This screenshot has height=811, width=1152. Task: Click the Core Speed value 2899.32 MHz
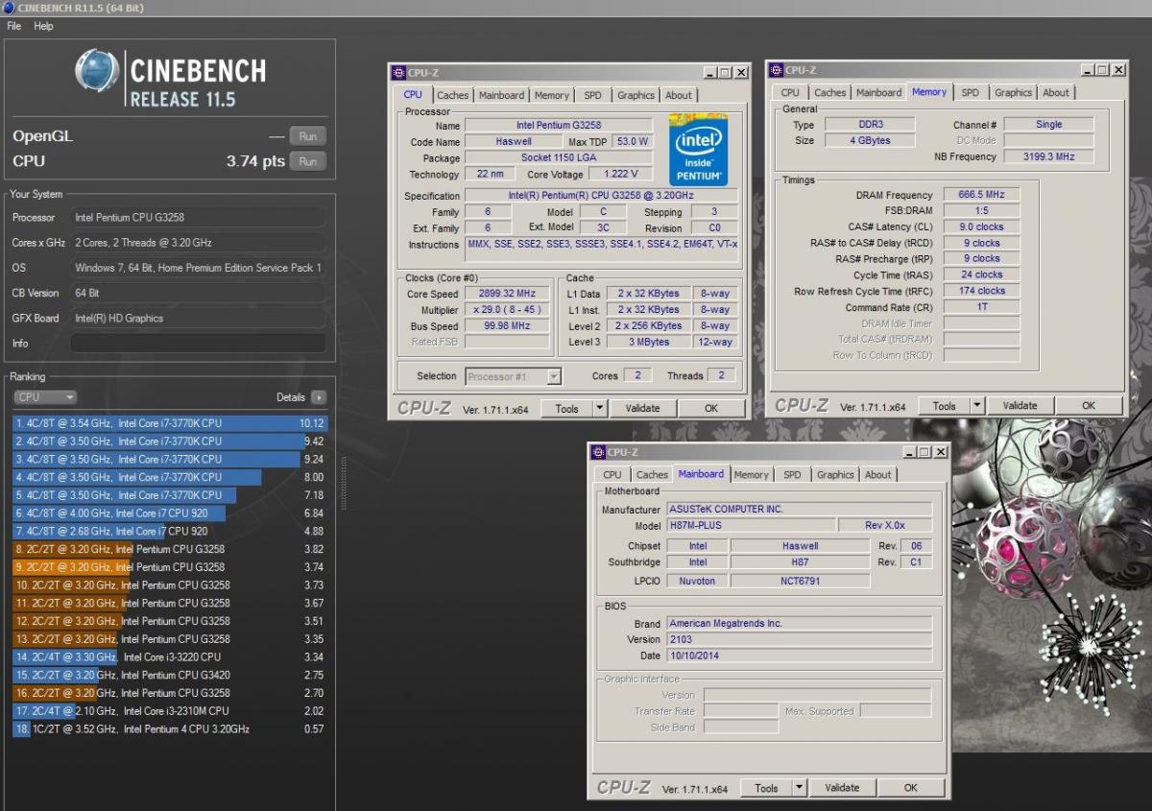coord(507,294)
